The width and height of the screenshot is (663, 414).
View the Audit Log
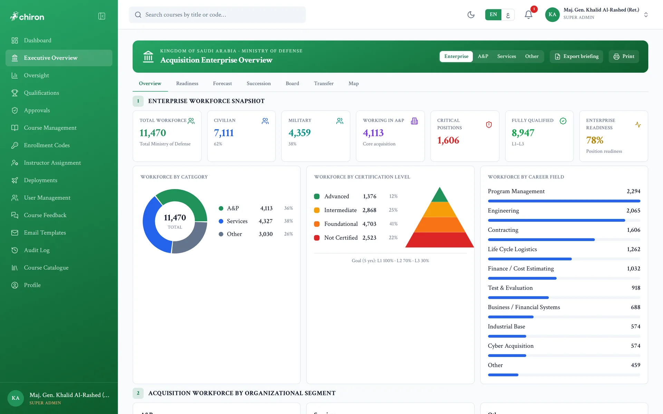pyautogui.click(x=59, y=250)
